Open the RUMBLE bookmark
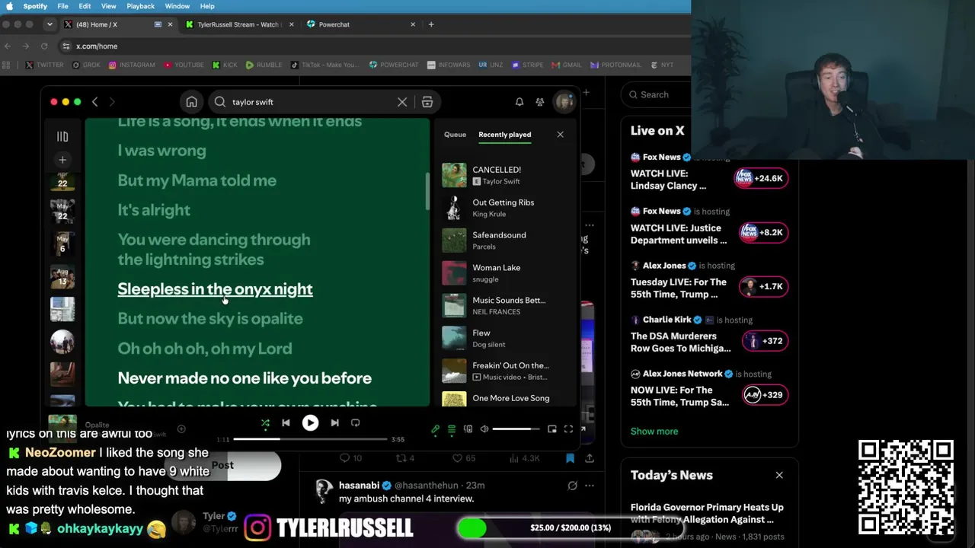The image size is (975, 548). 264,65
